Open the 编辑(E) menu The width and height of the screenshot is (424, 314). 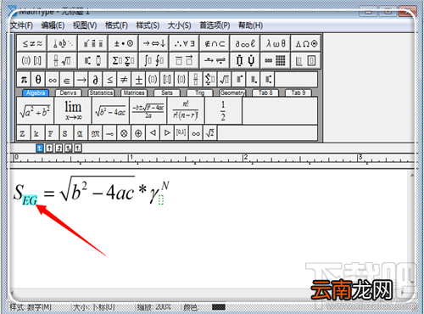click(x=53, y=25)
